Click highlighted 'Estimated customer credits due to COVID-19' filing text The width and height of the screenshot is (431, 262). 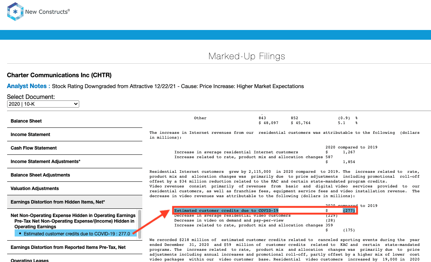click(x=226, y=210)
